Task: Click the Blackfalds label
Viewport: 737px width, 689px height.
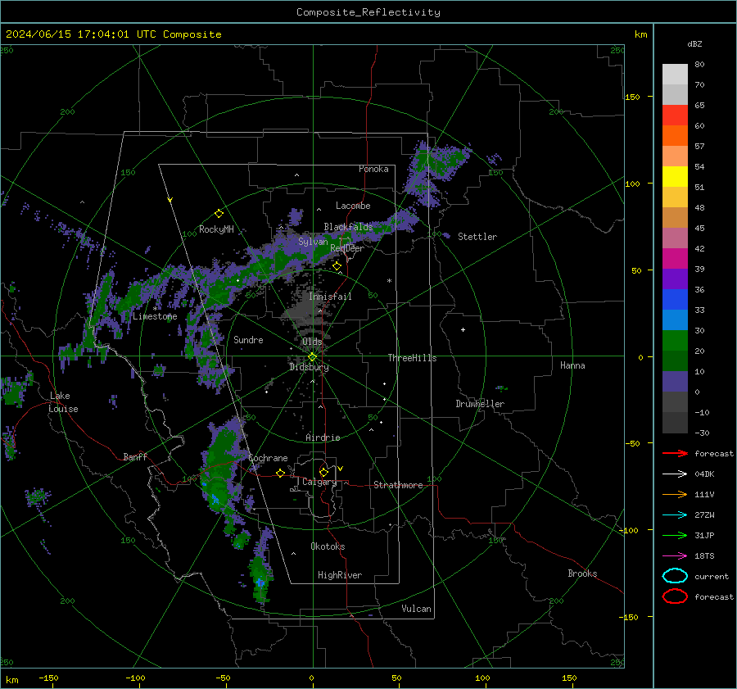Action: coord(348,227)
